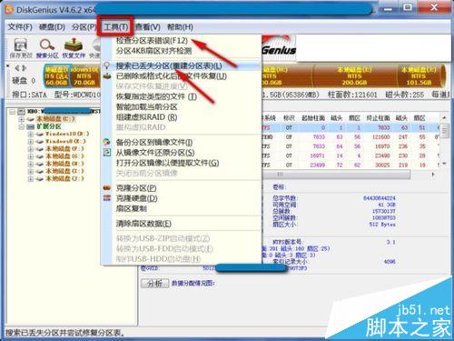454x341 pixels.
Task: Click the horizontal scrollbar right arrow
Action: [x=433, y=175]
